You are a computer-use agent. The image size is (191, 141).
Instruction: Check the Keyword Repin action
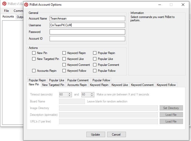click(x=64, y=53)
